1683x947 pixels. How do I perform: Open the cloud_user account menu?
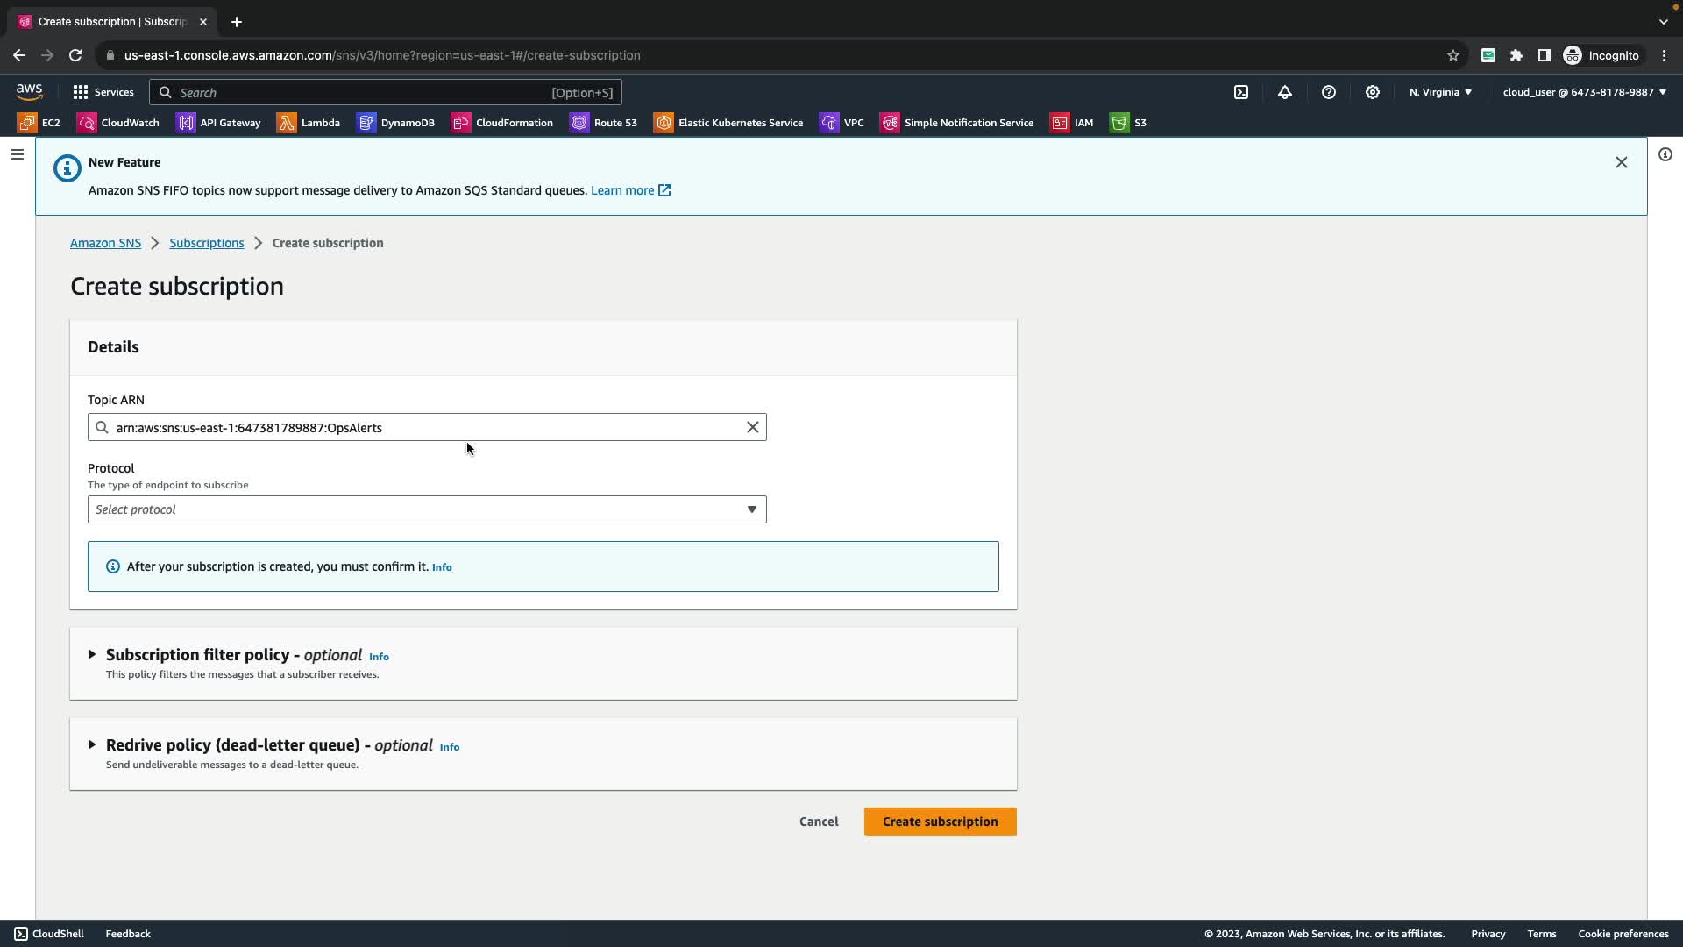1584,92
